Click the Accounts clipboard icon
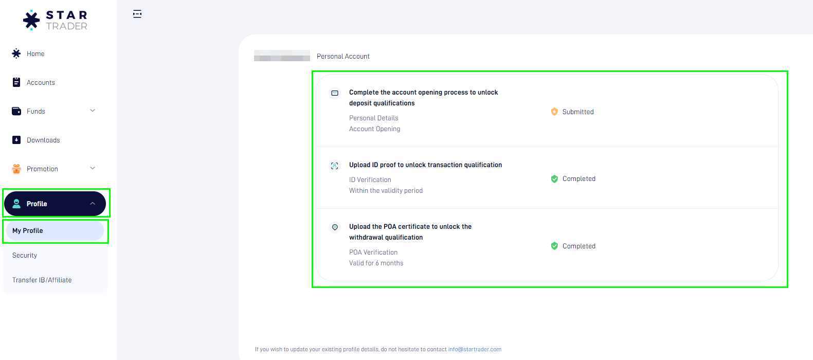The height and width of the screenshot is (360, 813). click(x=16, y=82)
